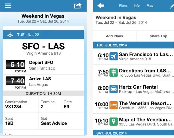174x138 pixels.
Task: Open the Seat Advice link
Action: (54, 123)
